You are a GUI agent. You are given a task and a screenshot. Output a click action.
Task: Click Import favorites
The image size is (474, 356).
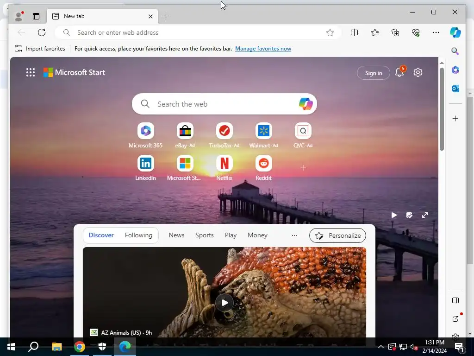coord(40,48)
